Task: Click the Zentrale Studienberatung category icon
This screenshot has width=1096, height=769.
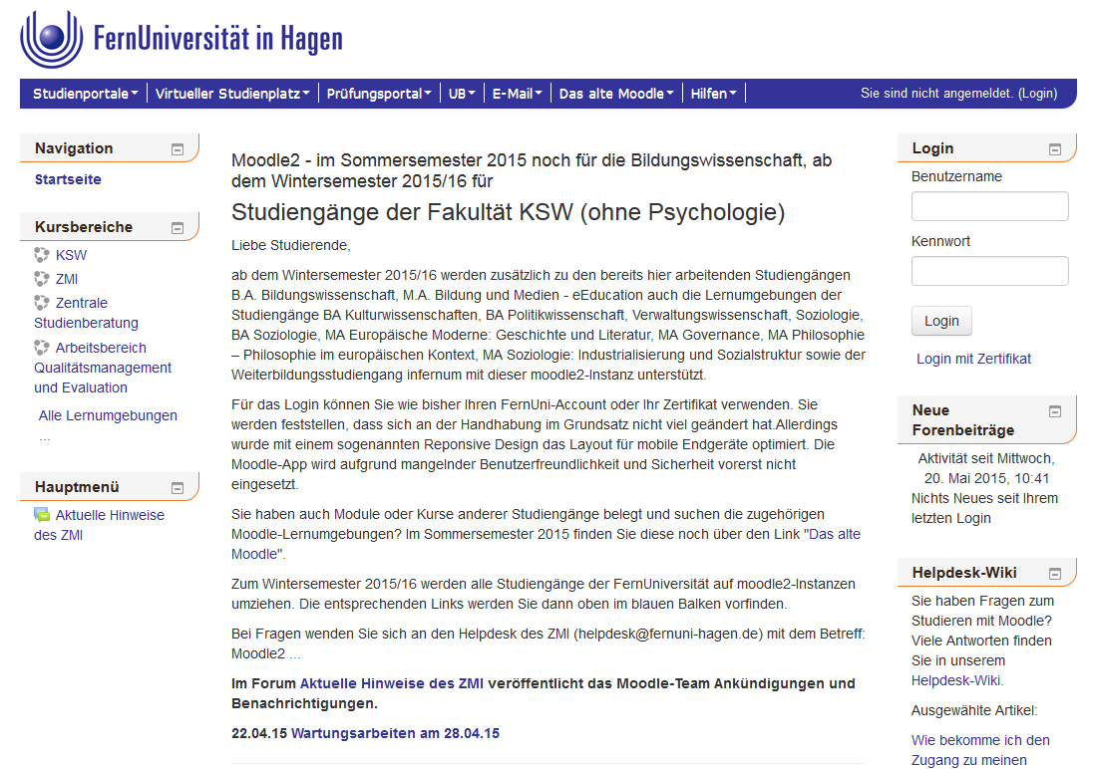Action: click(42, 303)
